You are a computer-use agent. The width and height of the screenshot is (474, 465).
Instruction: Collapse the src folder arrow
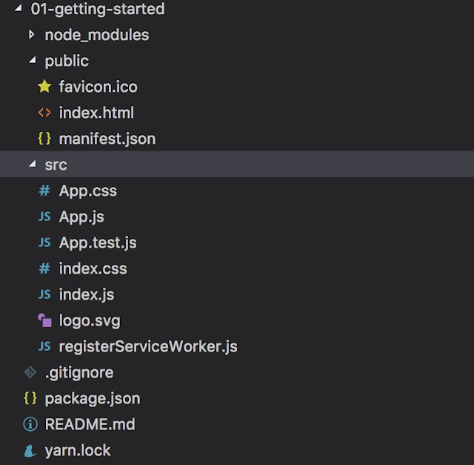coord(33,164)
